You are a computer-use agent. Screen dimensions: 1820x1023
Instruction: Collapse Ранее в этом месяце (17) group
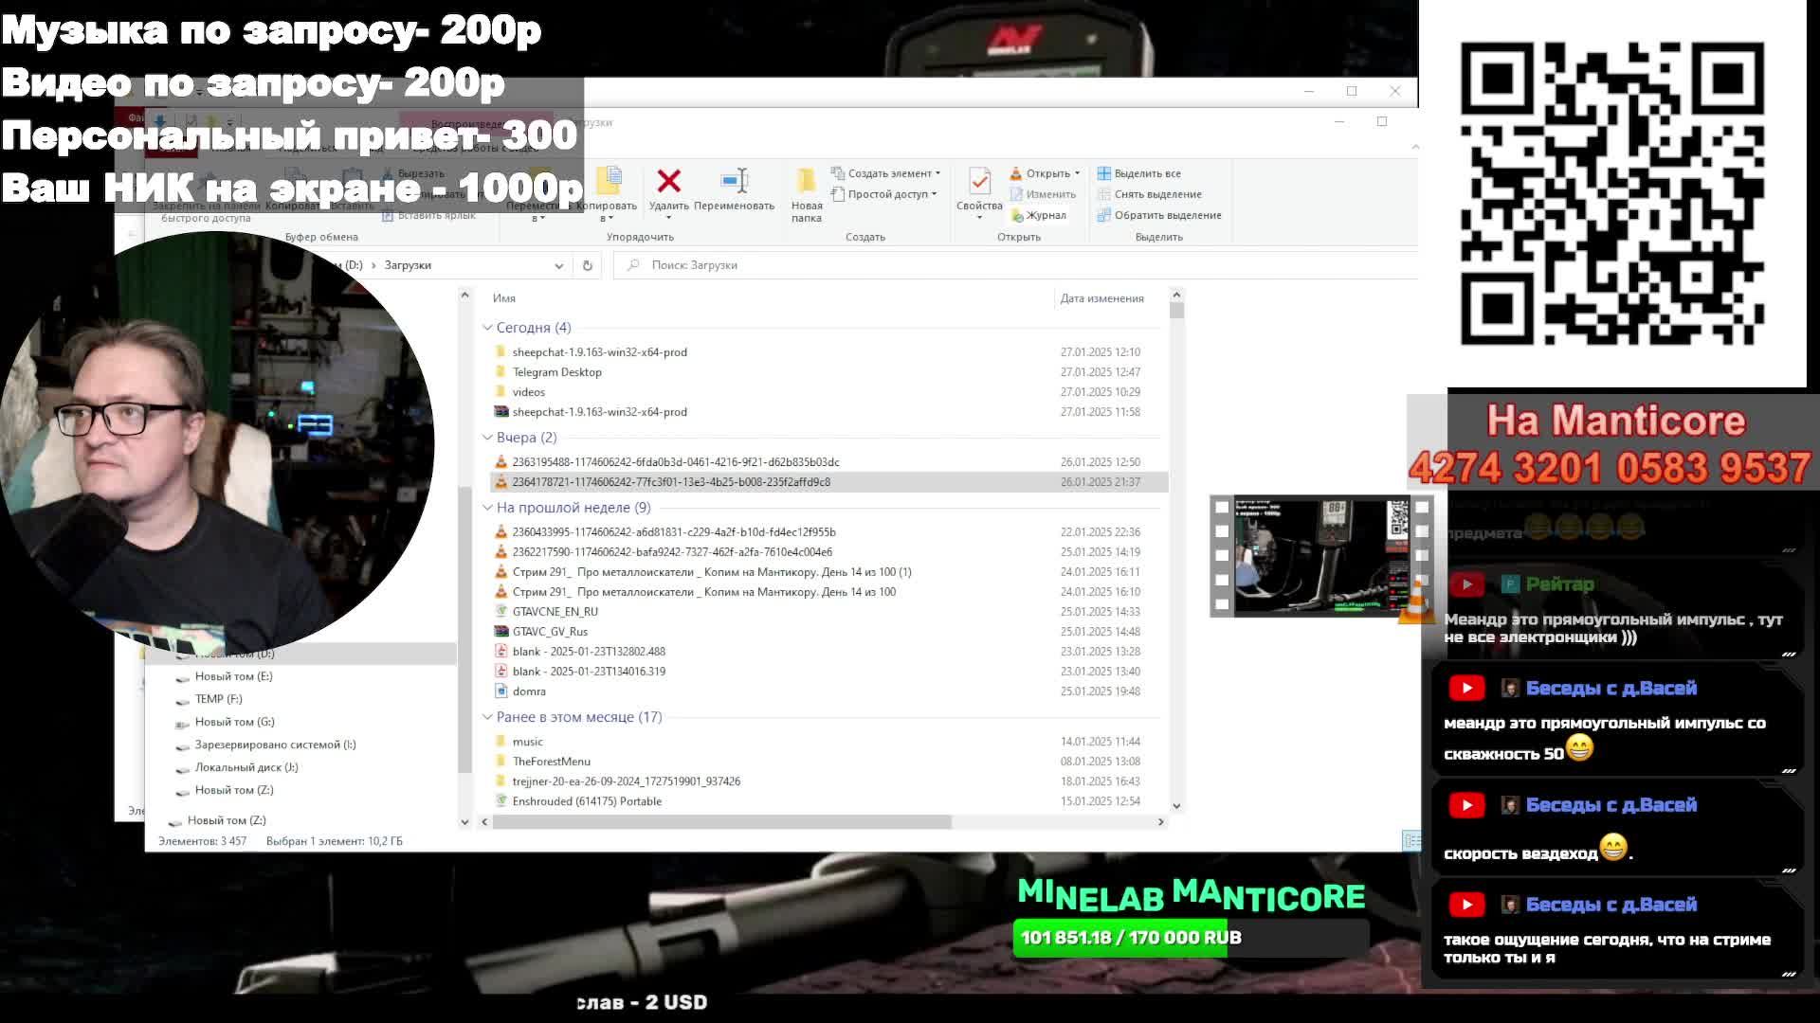(487, 717)
